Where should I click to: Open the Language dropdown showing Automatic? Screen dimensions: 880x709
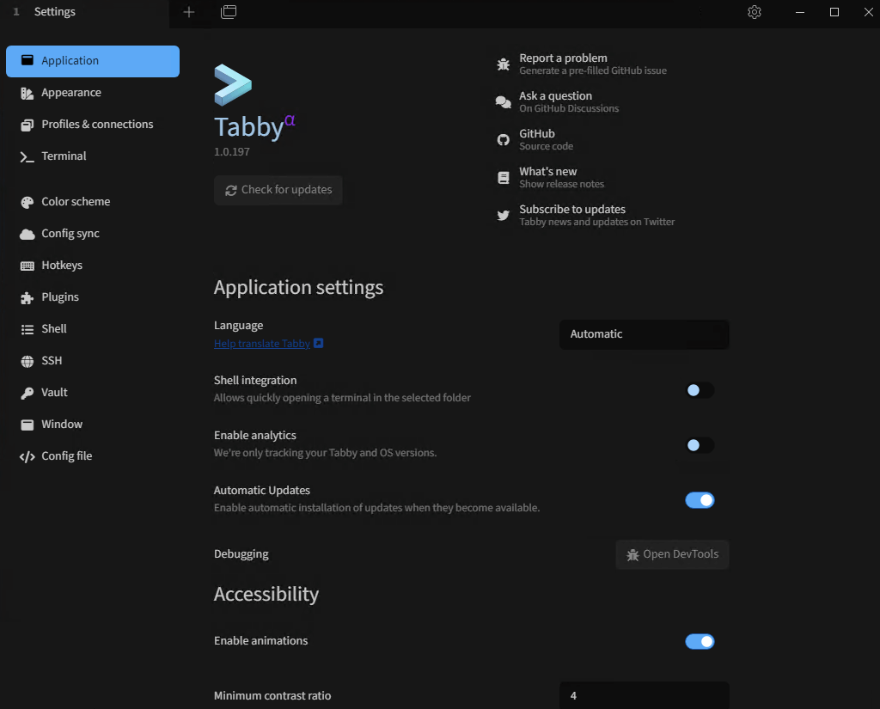point(645,334)
